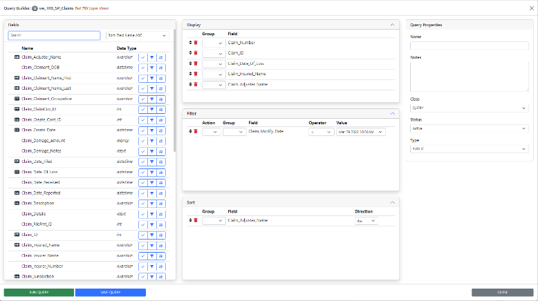Viewport: 538px width, 301px height.
Task: Click the checkmark icon for Claim_Date_Received
Action: coord(142,183)
